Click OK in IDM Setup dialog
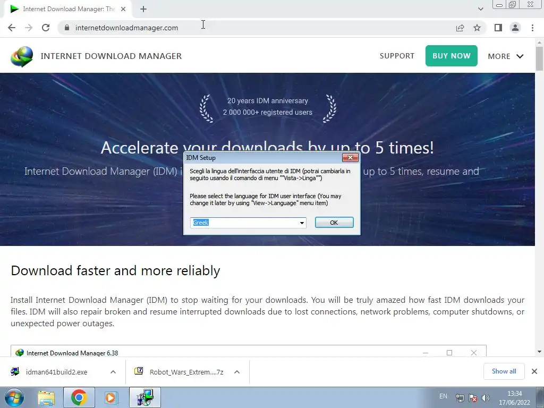Viewport: 544px width, 408px height. click(x=334, y=223)
